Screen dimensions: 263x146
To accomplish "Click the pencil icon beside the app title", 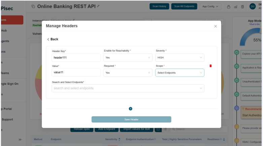I will pyautogui.click(x=98, y=6).
